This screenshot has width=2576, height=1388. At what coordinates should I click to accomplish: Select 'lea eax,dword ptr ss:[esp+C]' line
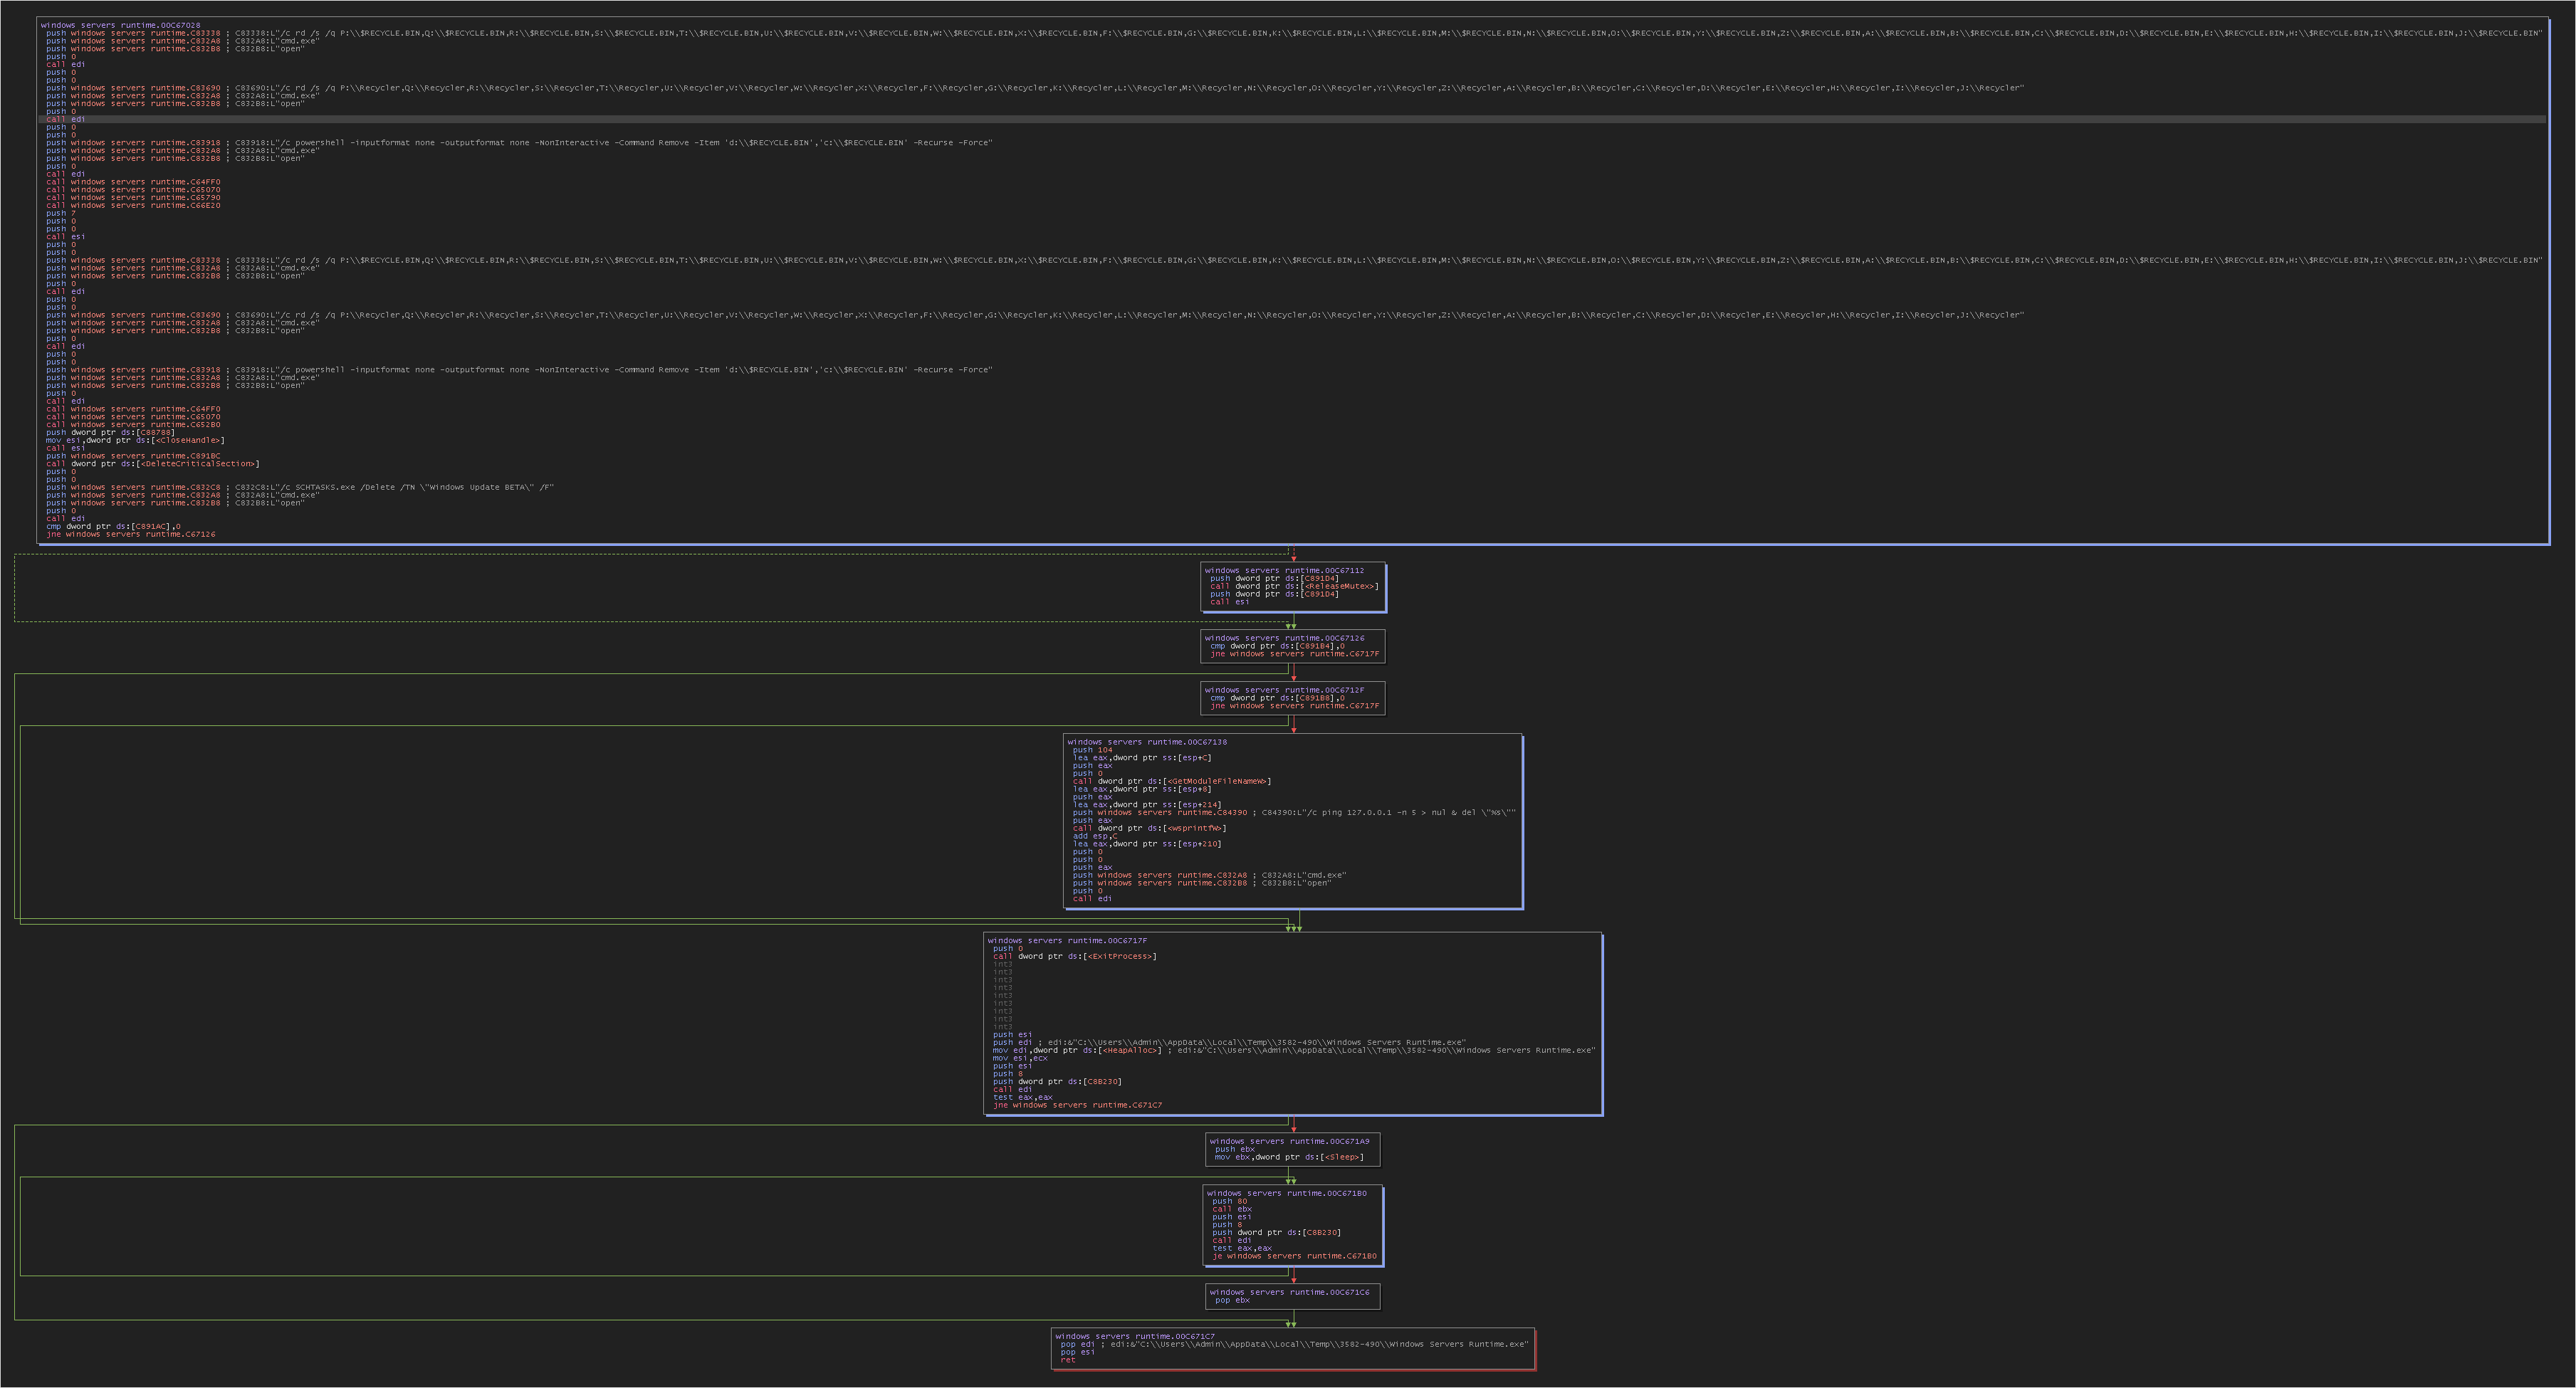click(x=1142, y=757)
